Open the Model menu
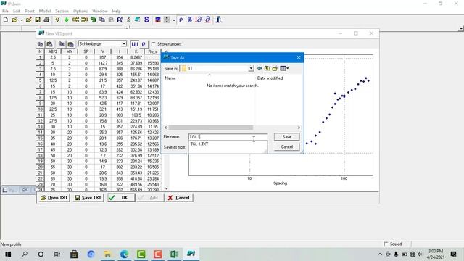The height and width of the screenshot is (261, 464). 45,11
